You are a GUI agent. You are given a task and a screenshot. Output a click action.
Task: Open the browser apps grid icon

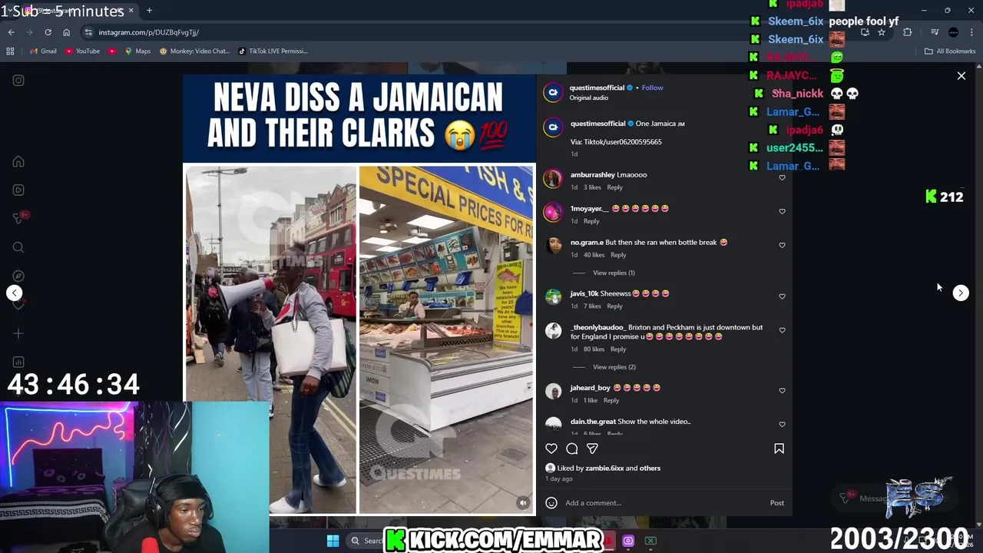pyautogui.click(x=10, y=51)
